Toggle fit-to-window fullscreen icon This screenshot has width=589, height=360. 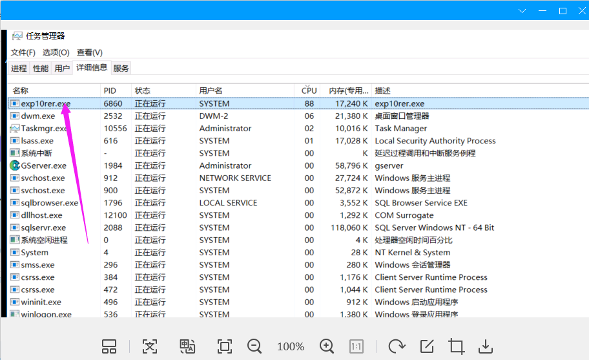click(x=225, y=346)
